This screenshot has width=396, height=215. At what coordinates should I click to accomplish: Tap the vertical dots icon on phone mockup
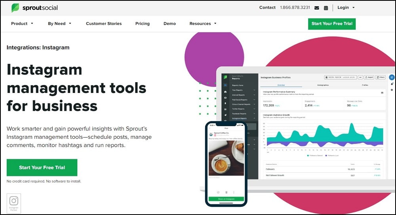click(234, 192)
